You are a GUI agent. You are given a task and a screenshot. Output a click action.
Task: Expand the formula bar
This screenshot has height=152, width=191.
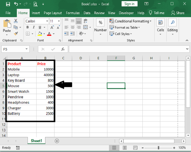coord(187,49)
